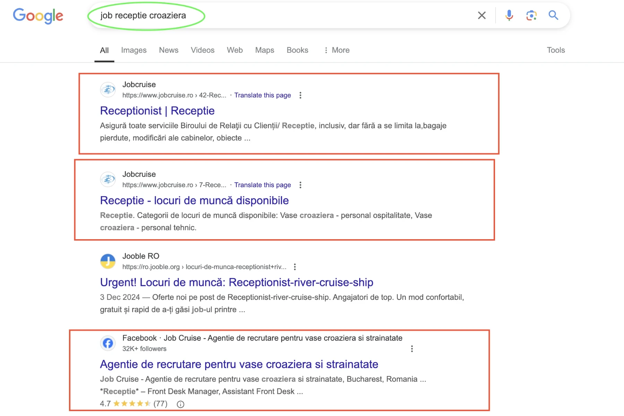This screenshot has height=416, width=624.
Task: Open the Tools options
Action: (556, 50)
